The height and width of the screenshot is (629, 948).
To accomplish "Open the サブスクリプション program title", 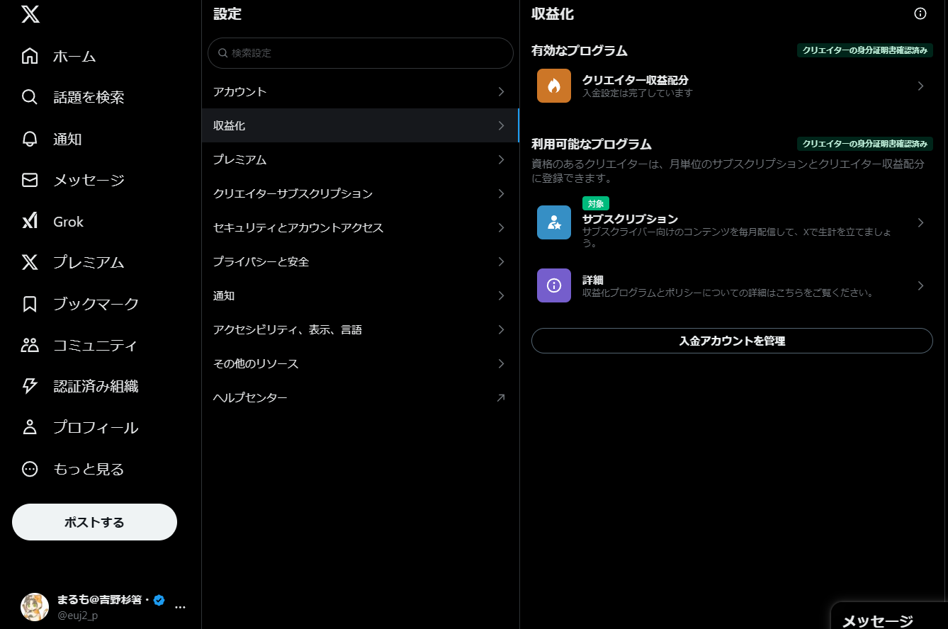I will click(631, 219).
